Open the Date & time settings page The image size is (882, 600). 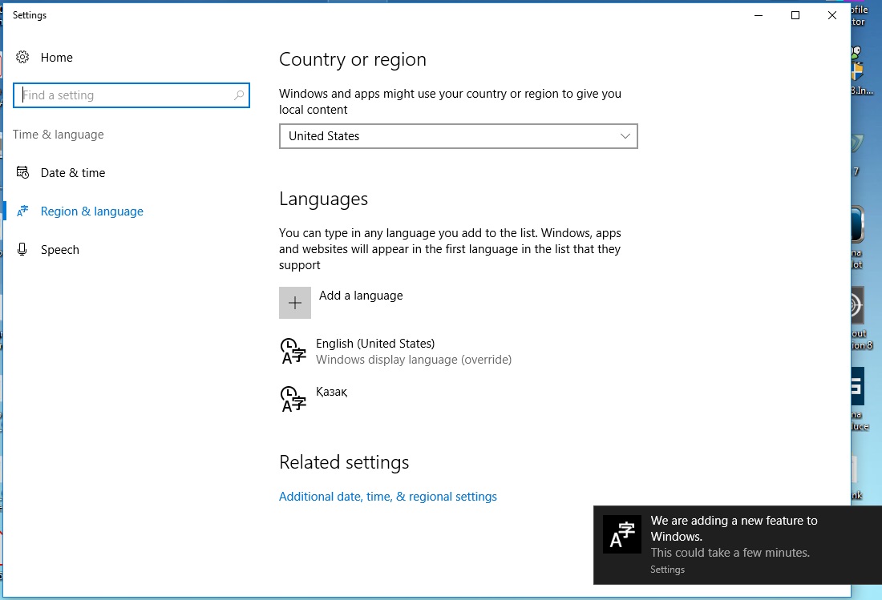point(72,173)
